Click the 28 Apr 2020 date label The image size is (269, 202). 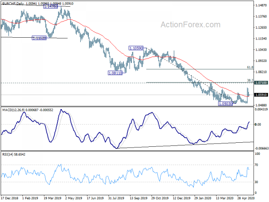click(246, 198)
